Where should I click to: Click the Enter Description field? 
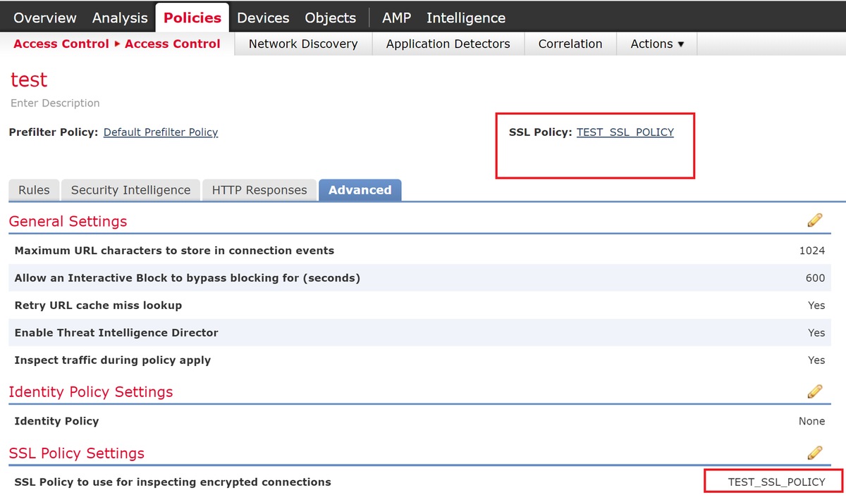(55, 103)
